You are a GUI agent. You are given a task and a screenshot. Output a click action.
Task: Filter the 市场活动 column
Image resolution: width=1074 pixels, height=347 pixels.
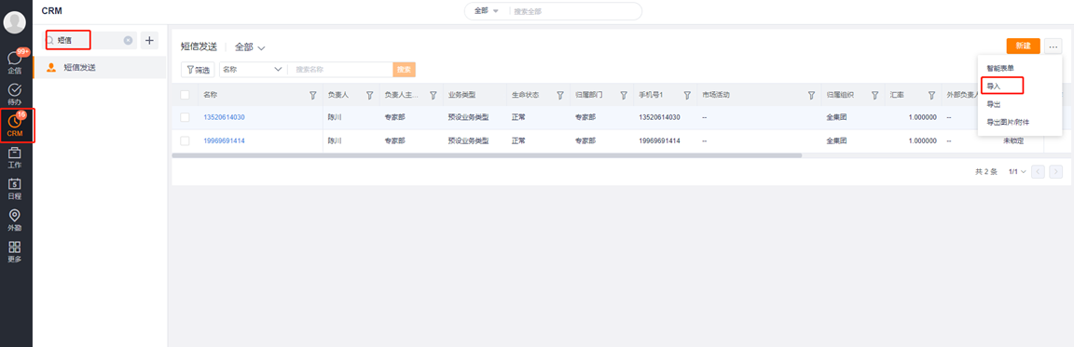pyautogui.click(x=812, y=95)
